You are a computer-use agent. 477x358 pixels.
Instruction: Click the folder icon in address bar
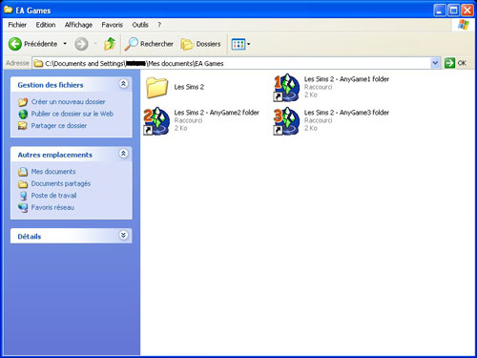(38, 64)
